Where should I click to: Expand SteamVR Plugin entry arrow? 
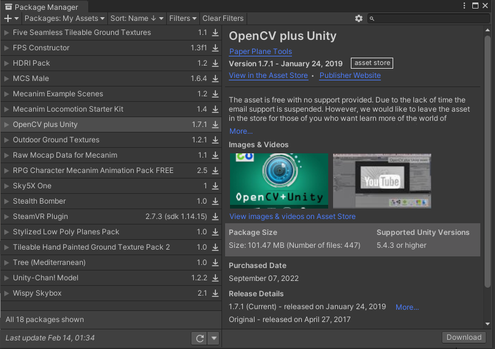click(x=6, y=217)
